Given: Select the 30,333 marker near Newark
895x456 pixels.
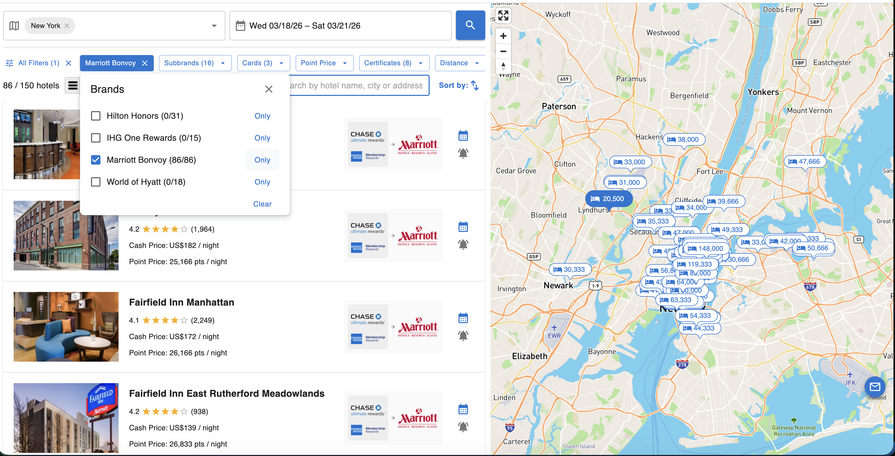Looking at the screenshot, I should (x=570, y=269).
